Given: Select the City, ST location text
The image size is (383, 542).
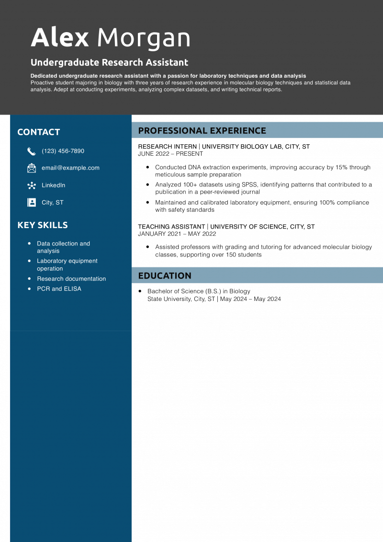Looking at the screenshot, I should (x=52, y=202).
